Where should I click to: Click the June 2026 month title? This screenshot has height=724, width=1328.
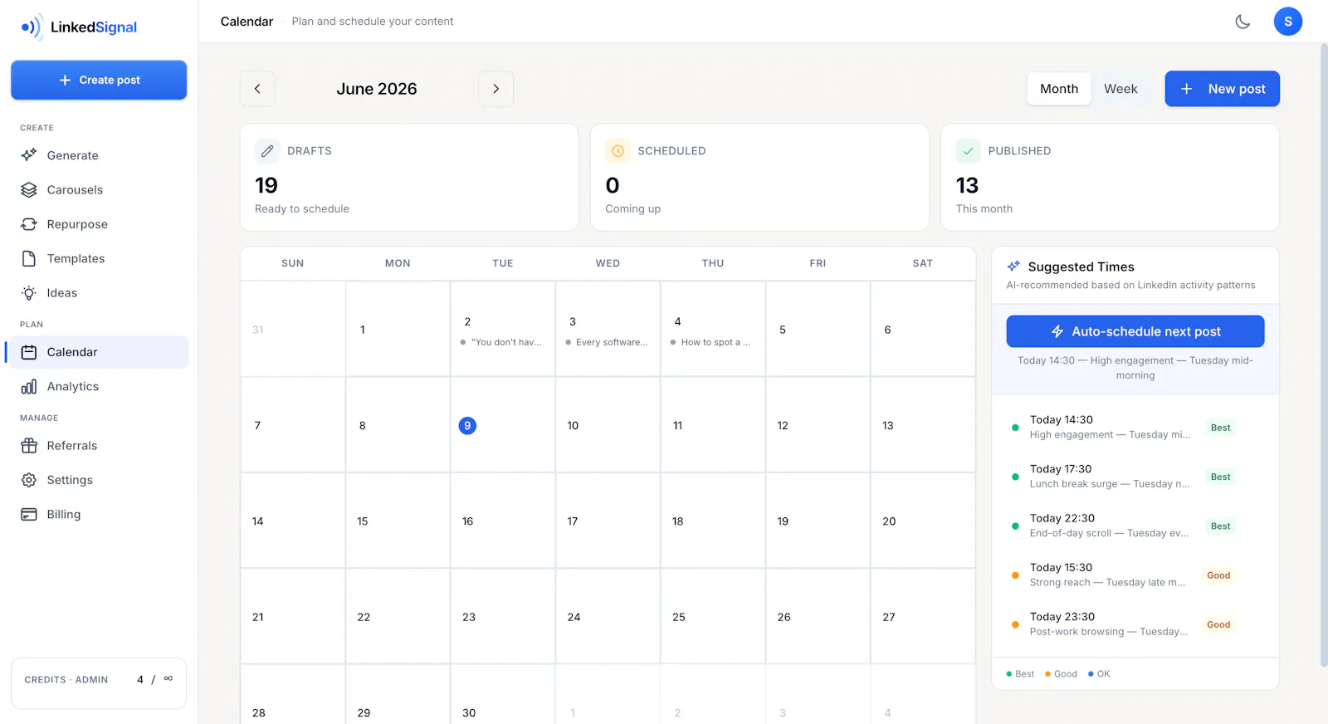[x=377, y=89]
